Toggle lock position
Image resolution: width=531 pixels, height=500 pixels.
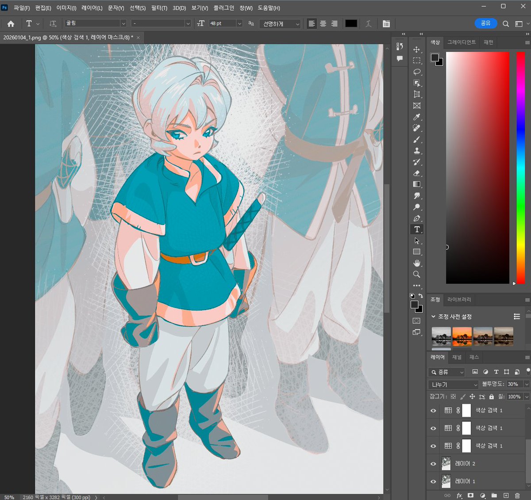click(472, 397)
